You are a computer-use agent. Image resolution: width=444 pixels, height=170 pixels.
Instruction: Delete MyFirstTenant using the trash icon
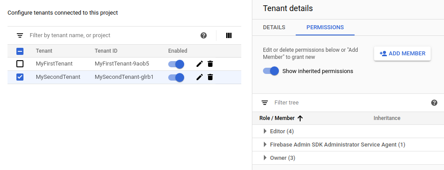pyautogui.click(x=210, y=64)
